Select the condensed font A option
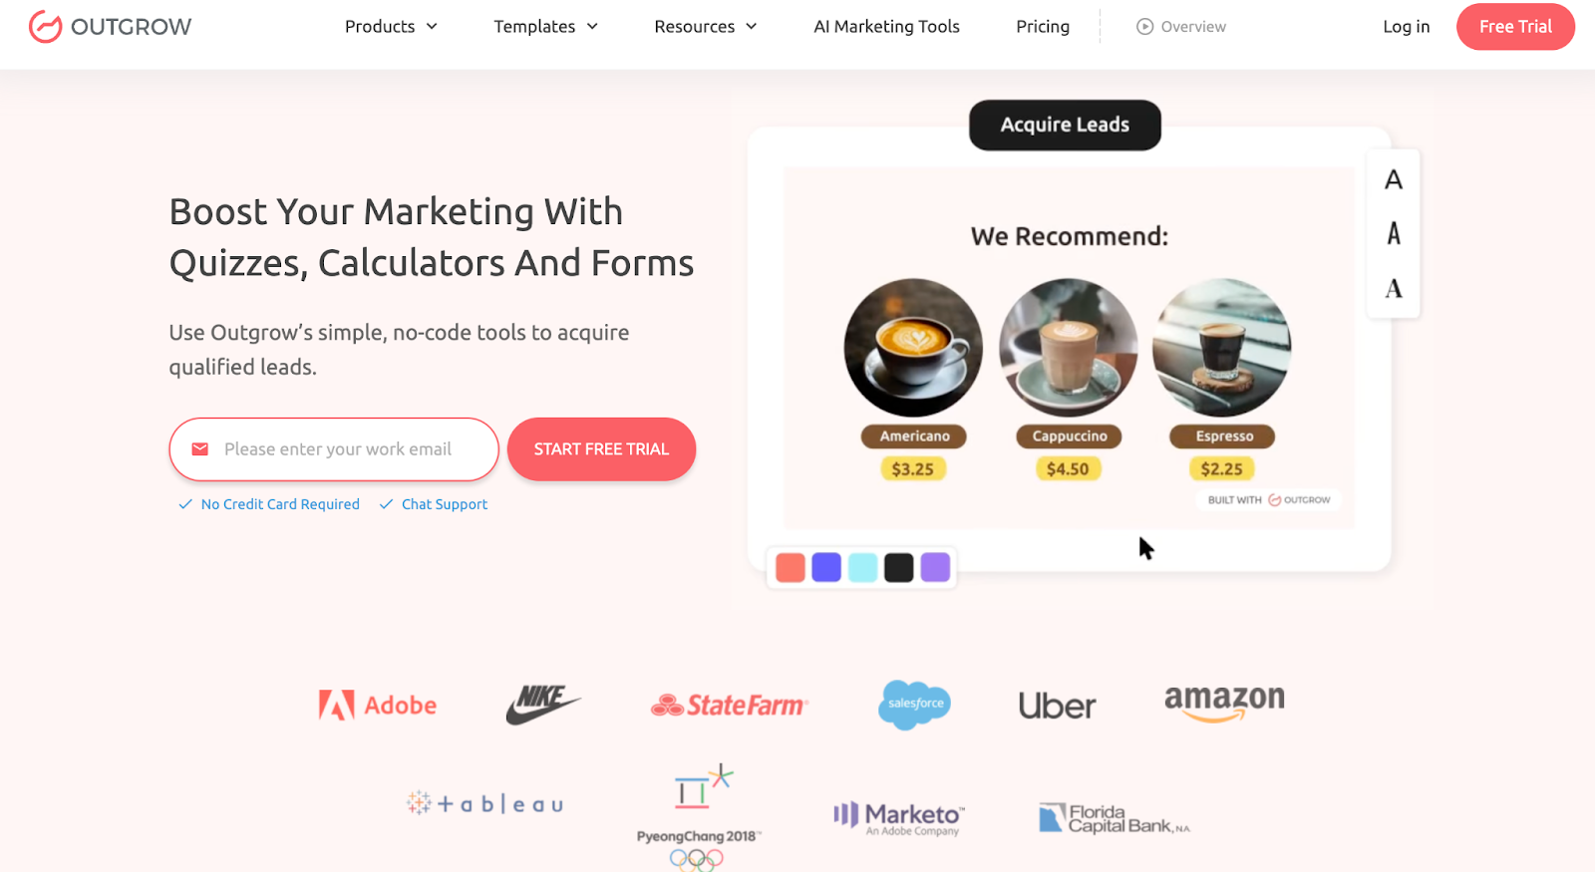This screenshot has height=872, width=1595. coord(1394,233)
